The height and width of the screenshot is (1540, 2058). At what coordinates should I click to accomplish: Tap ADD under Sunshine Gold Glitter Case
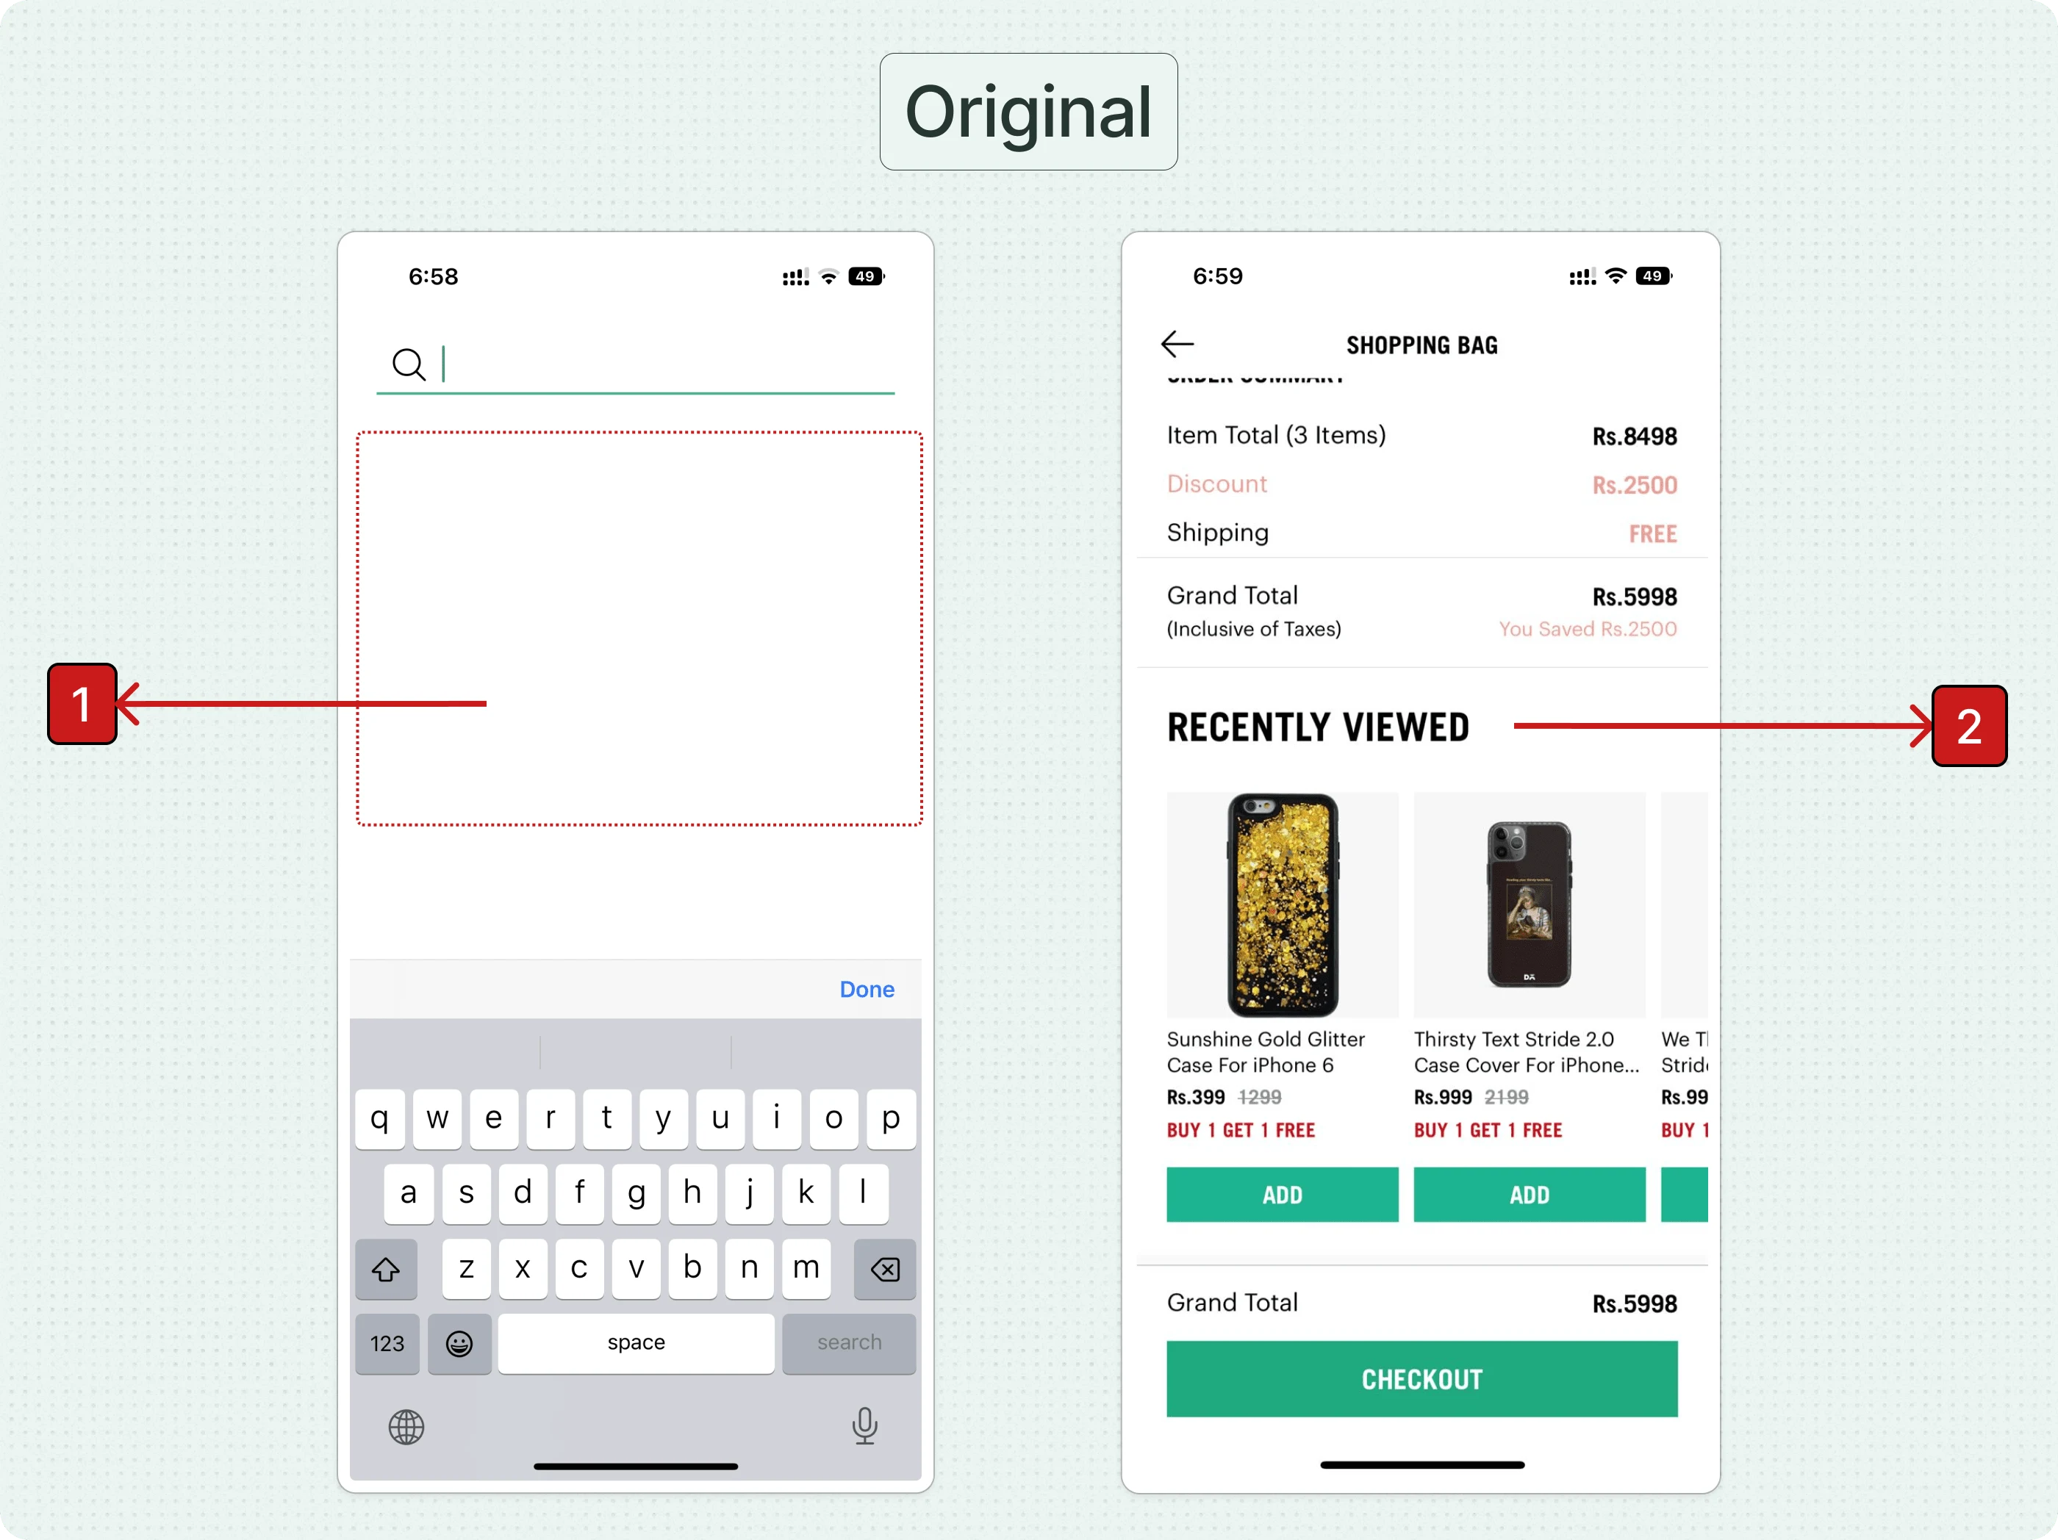point(1283,1195)
